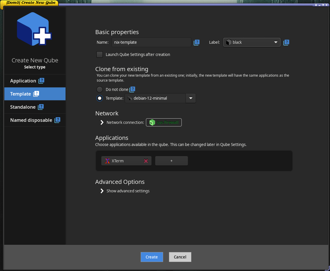Click inside the nix-template name field

point(151,42)
